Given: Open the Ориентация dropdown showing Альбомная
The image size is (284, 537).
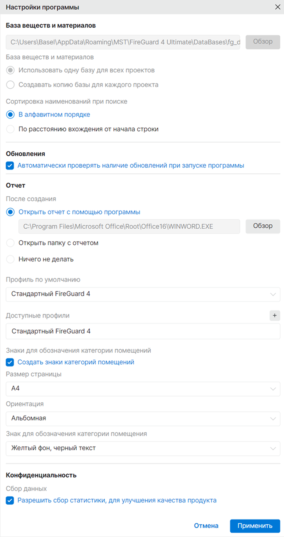Looking at the screenshot, I should [x=143, y=418].
